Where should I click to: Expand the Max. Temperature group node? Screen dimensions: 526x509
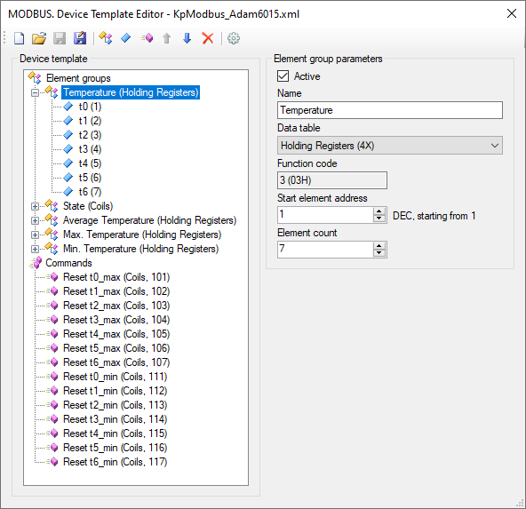click(x=35, y=235)
